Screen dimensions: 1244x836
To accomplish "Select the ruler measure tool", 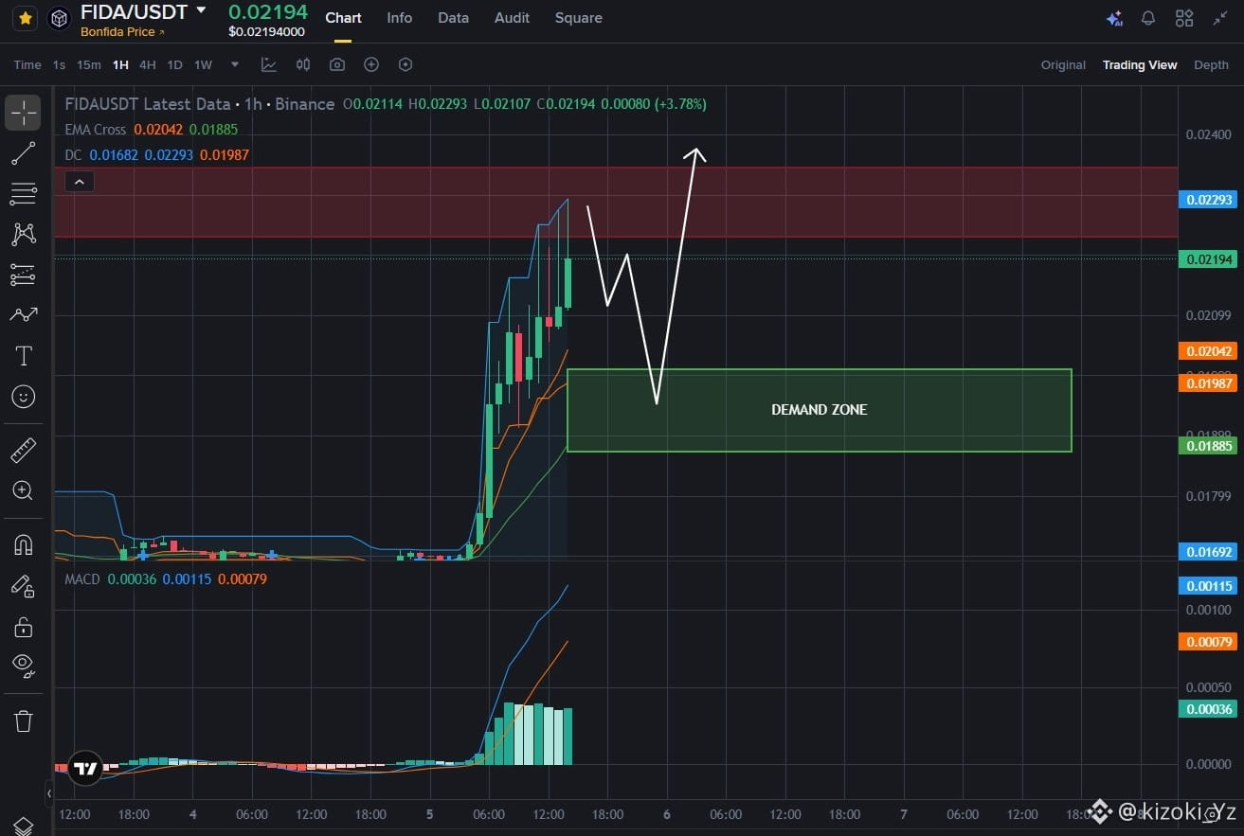I will click(x=24, y=450).
